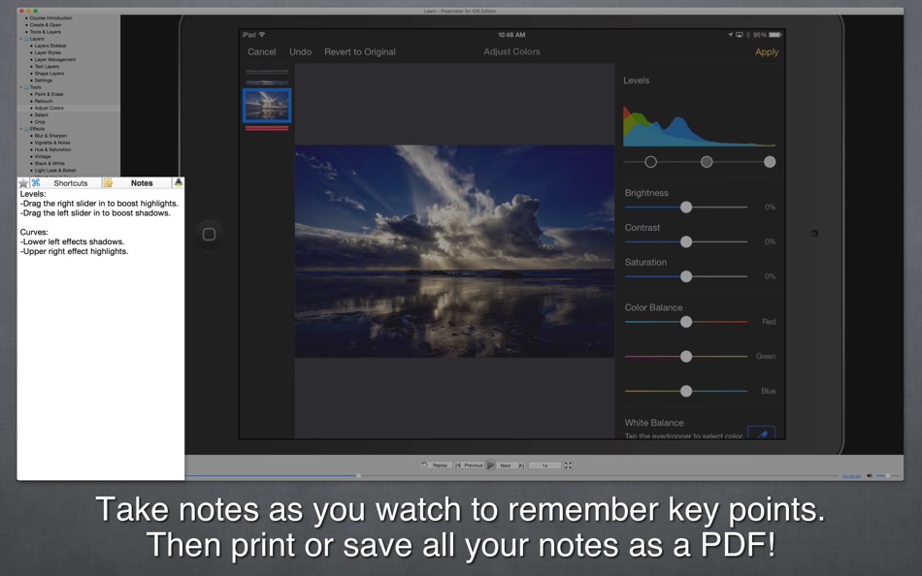The width and height of the screenshot is (922, 576).
Task: Click the volume speaker icon
Action: tap(869, 476)
